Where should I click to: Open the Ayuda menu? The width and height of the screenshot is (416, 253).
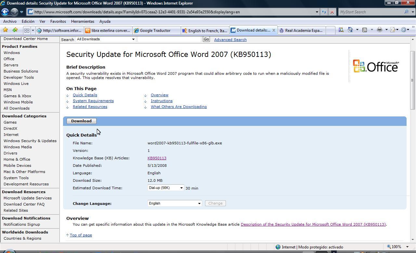(x=105, y=21)
